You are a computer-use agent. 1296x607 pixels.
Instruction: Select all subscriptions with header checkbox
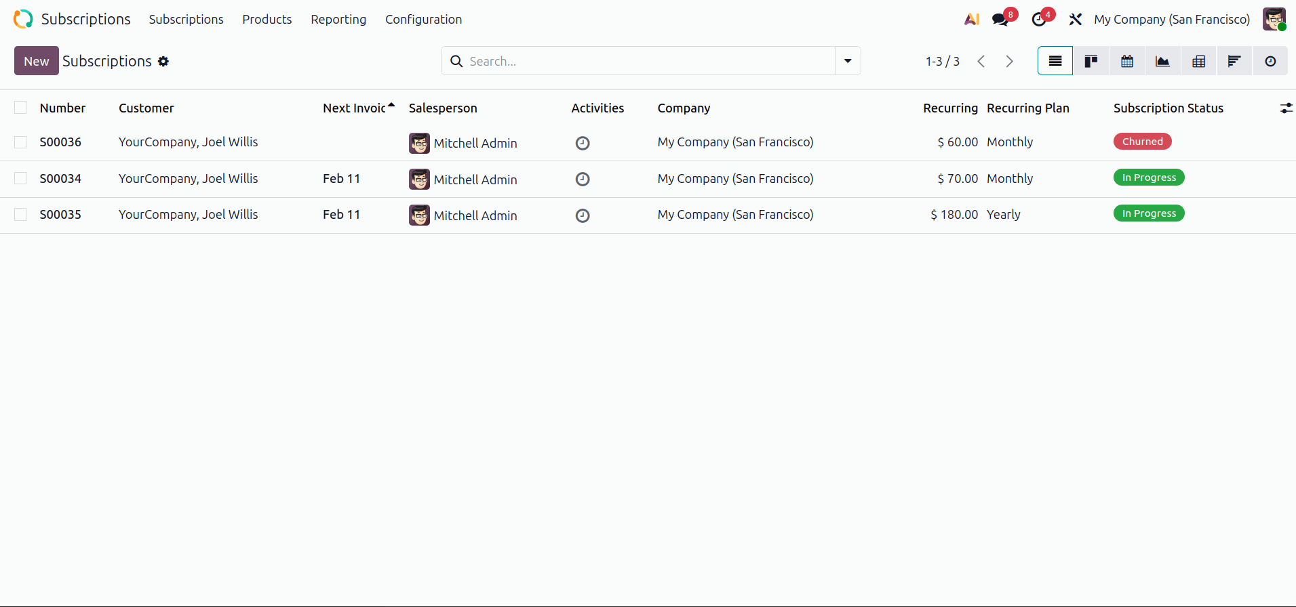[20, 108]
